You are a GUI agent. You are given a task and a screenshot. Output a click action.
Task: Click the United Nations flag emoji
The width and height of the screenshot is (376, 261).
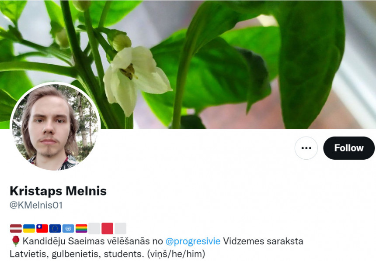[68, 228]
